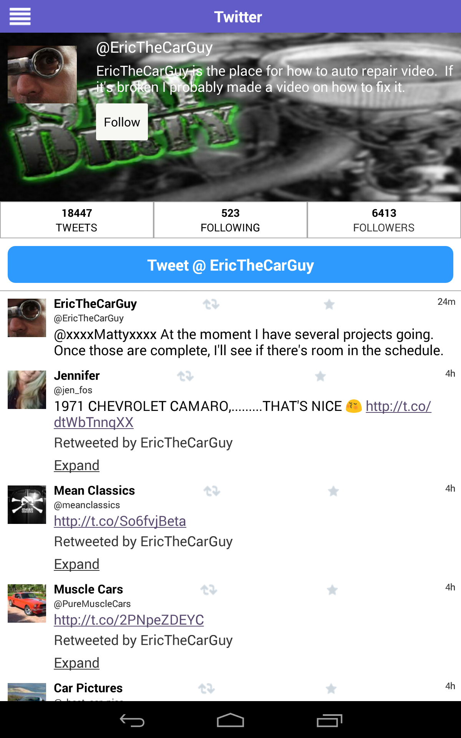Tap the Android back navigation icon
Screen dimensions: 461x738
tap(132, 720)
